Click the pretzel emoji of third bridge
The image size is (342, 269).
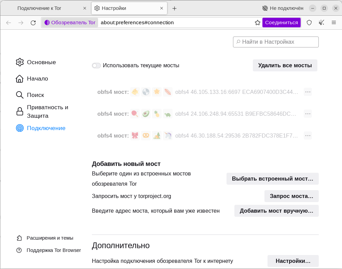146,136
